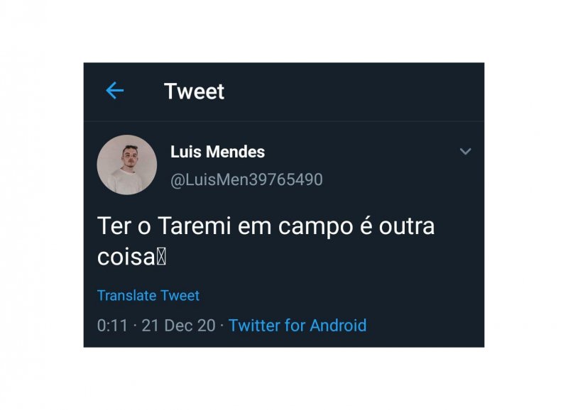Click the Translate Tweet link
The image size is (568, 410).
tap(148, 296)
